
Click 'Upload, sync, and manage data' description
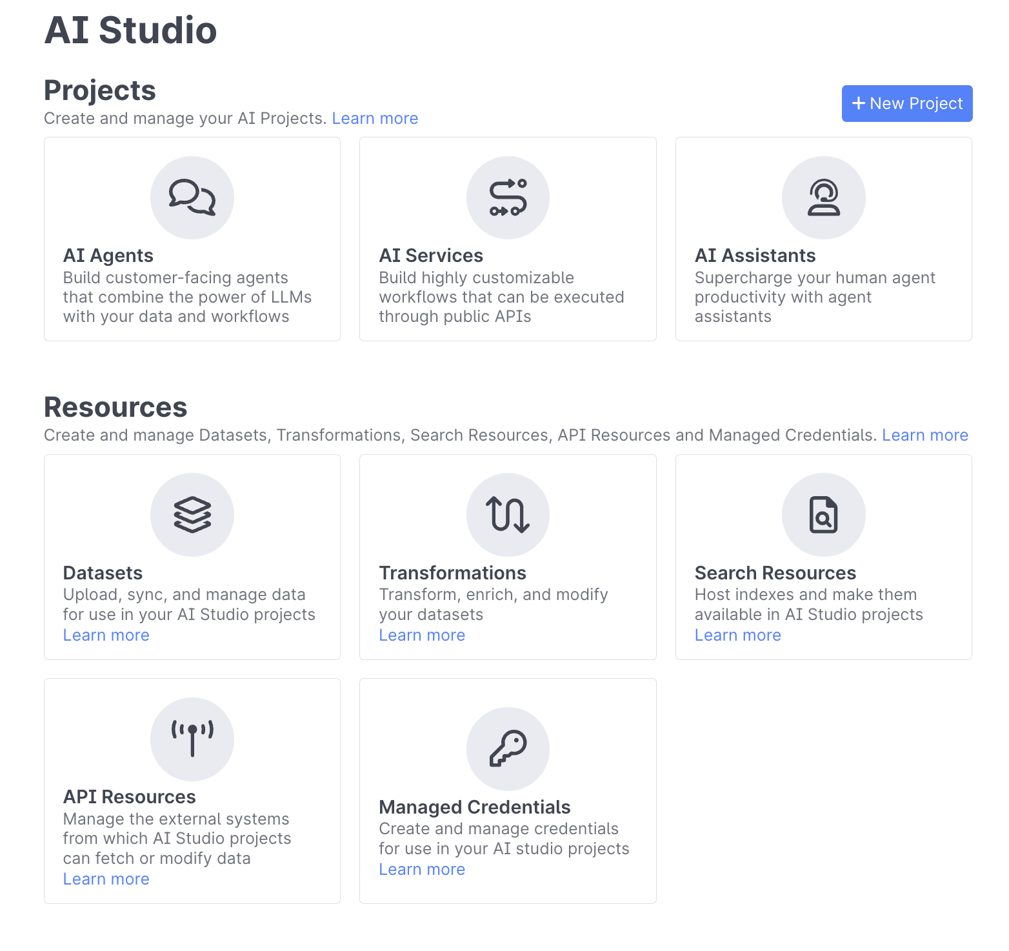coord(190,605)
